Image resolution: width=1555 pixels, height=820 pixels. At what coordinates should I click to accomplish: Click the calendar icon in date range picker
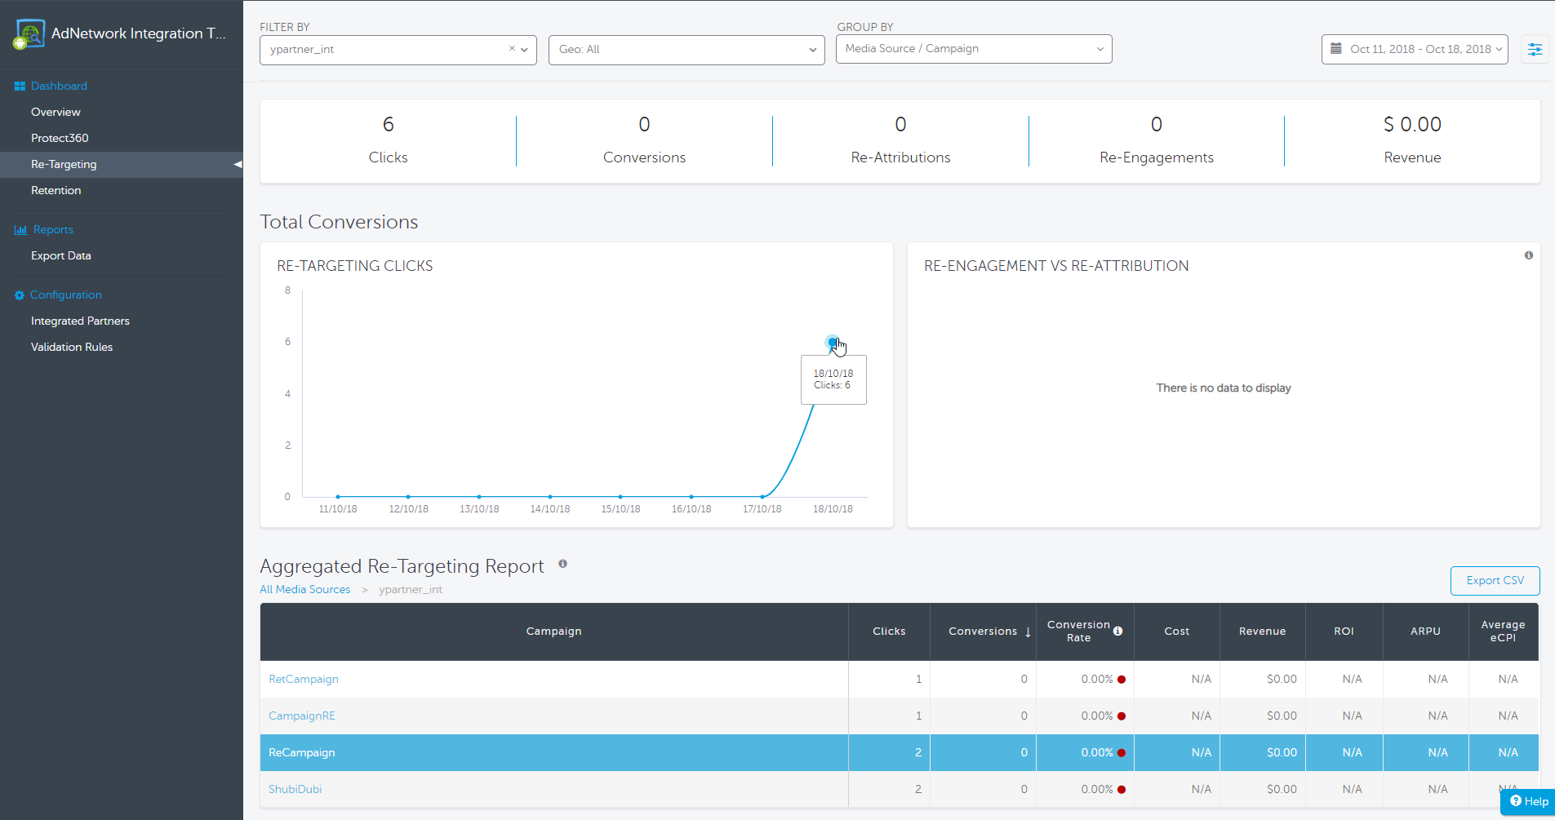pyautogui.click(x=1336, y=49)
